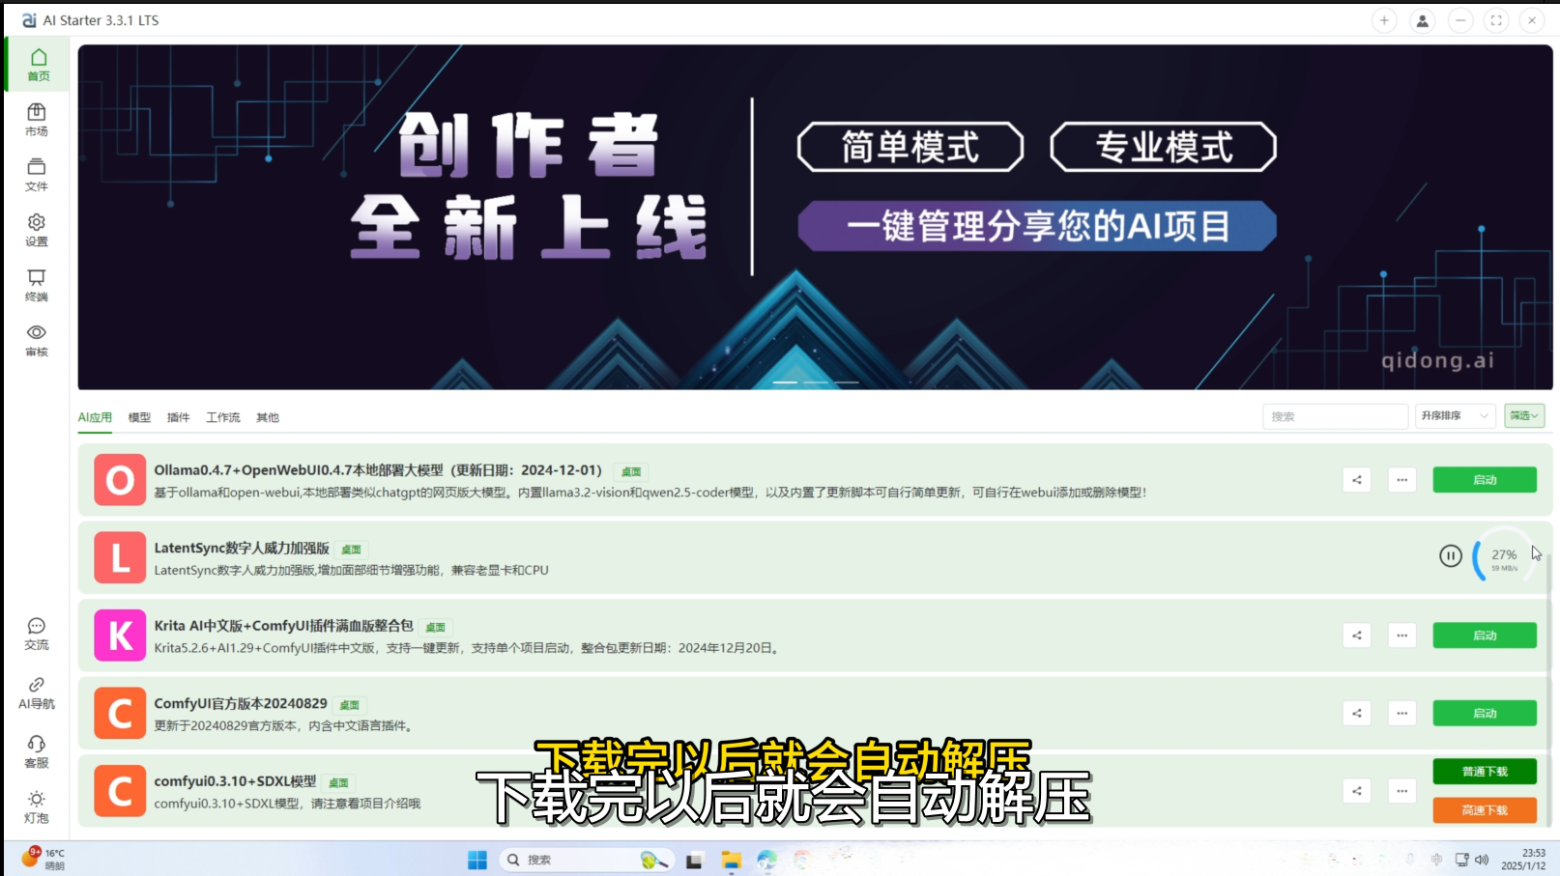Click the Ollama app O icon tile
1560x876 pixels.
point(120,480)
